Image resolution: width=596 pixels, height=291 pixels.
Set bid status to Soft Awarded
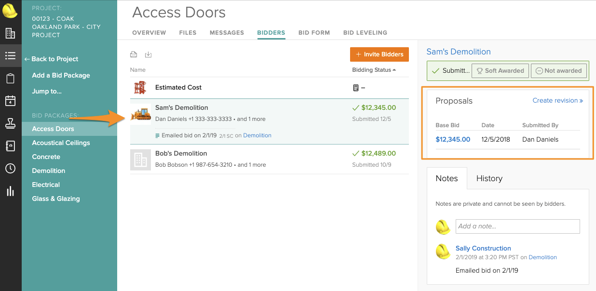[x=500, y=71]
